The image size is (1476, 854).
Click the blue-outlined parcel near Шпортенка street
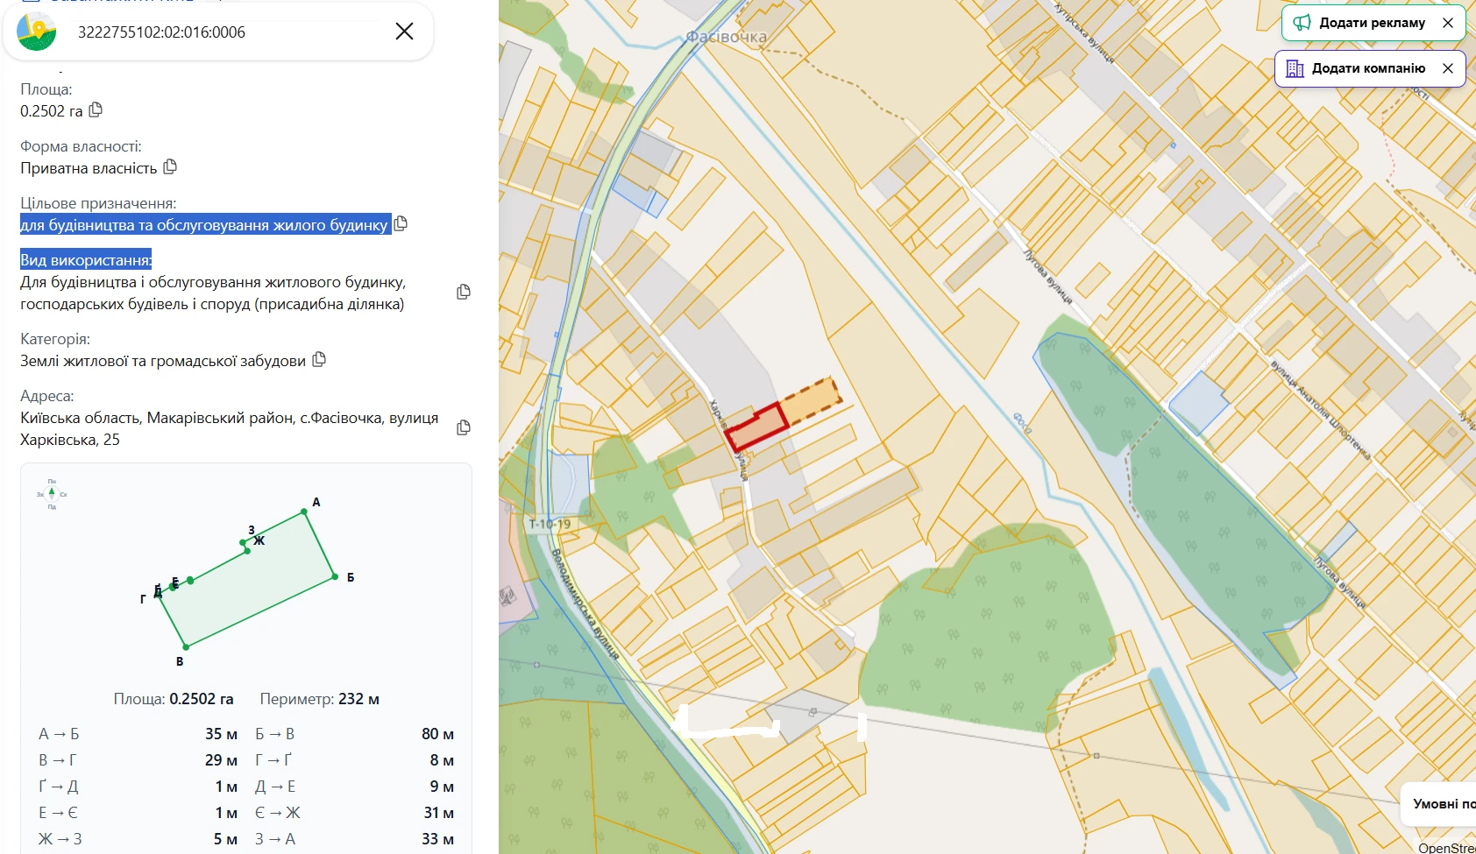pos(1197,402)
